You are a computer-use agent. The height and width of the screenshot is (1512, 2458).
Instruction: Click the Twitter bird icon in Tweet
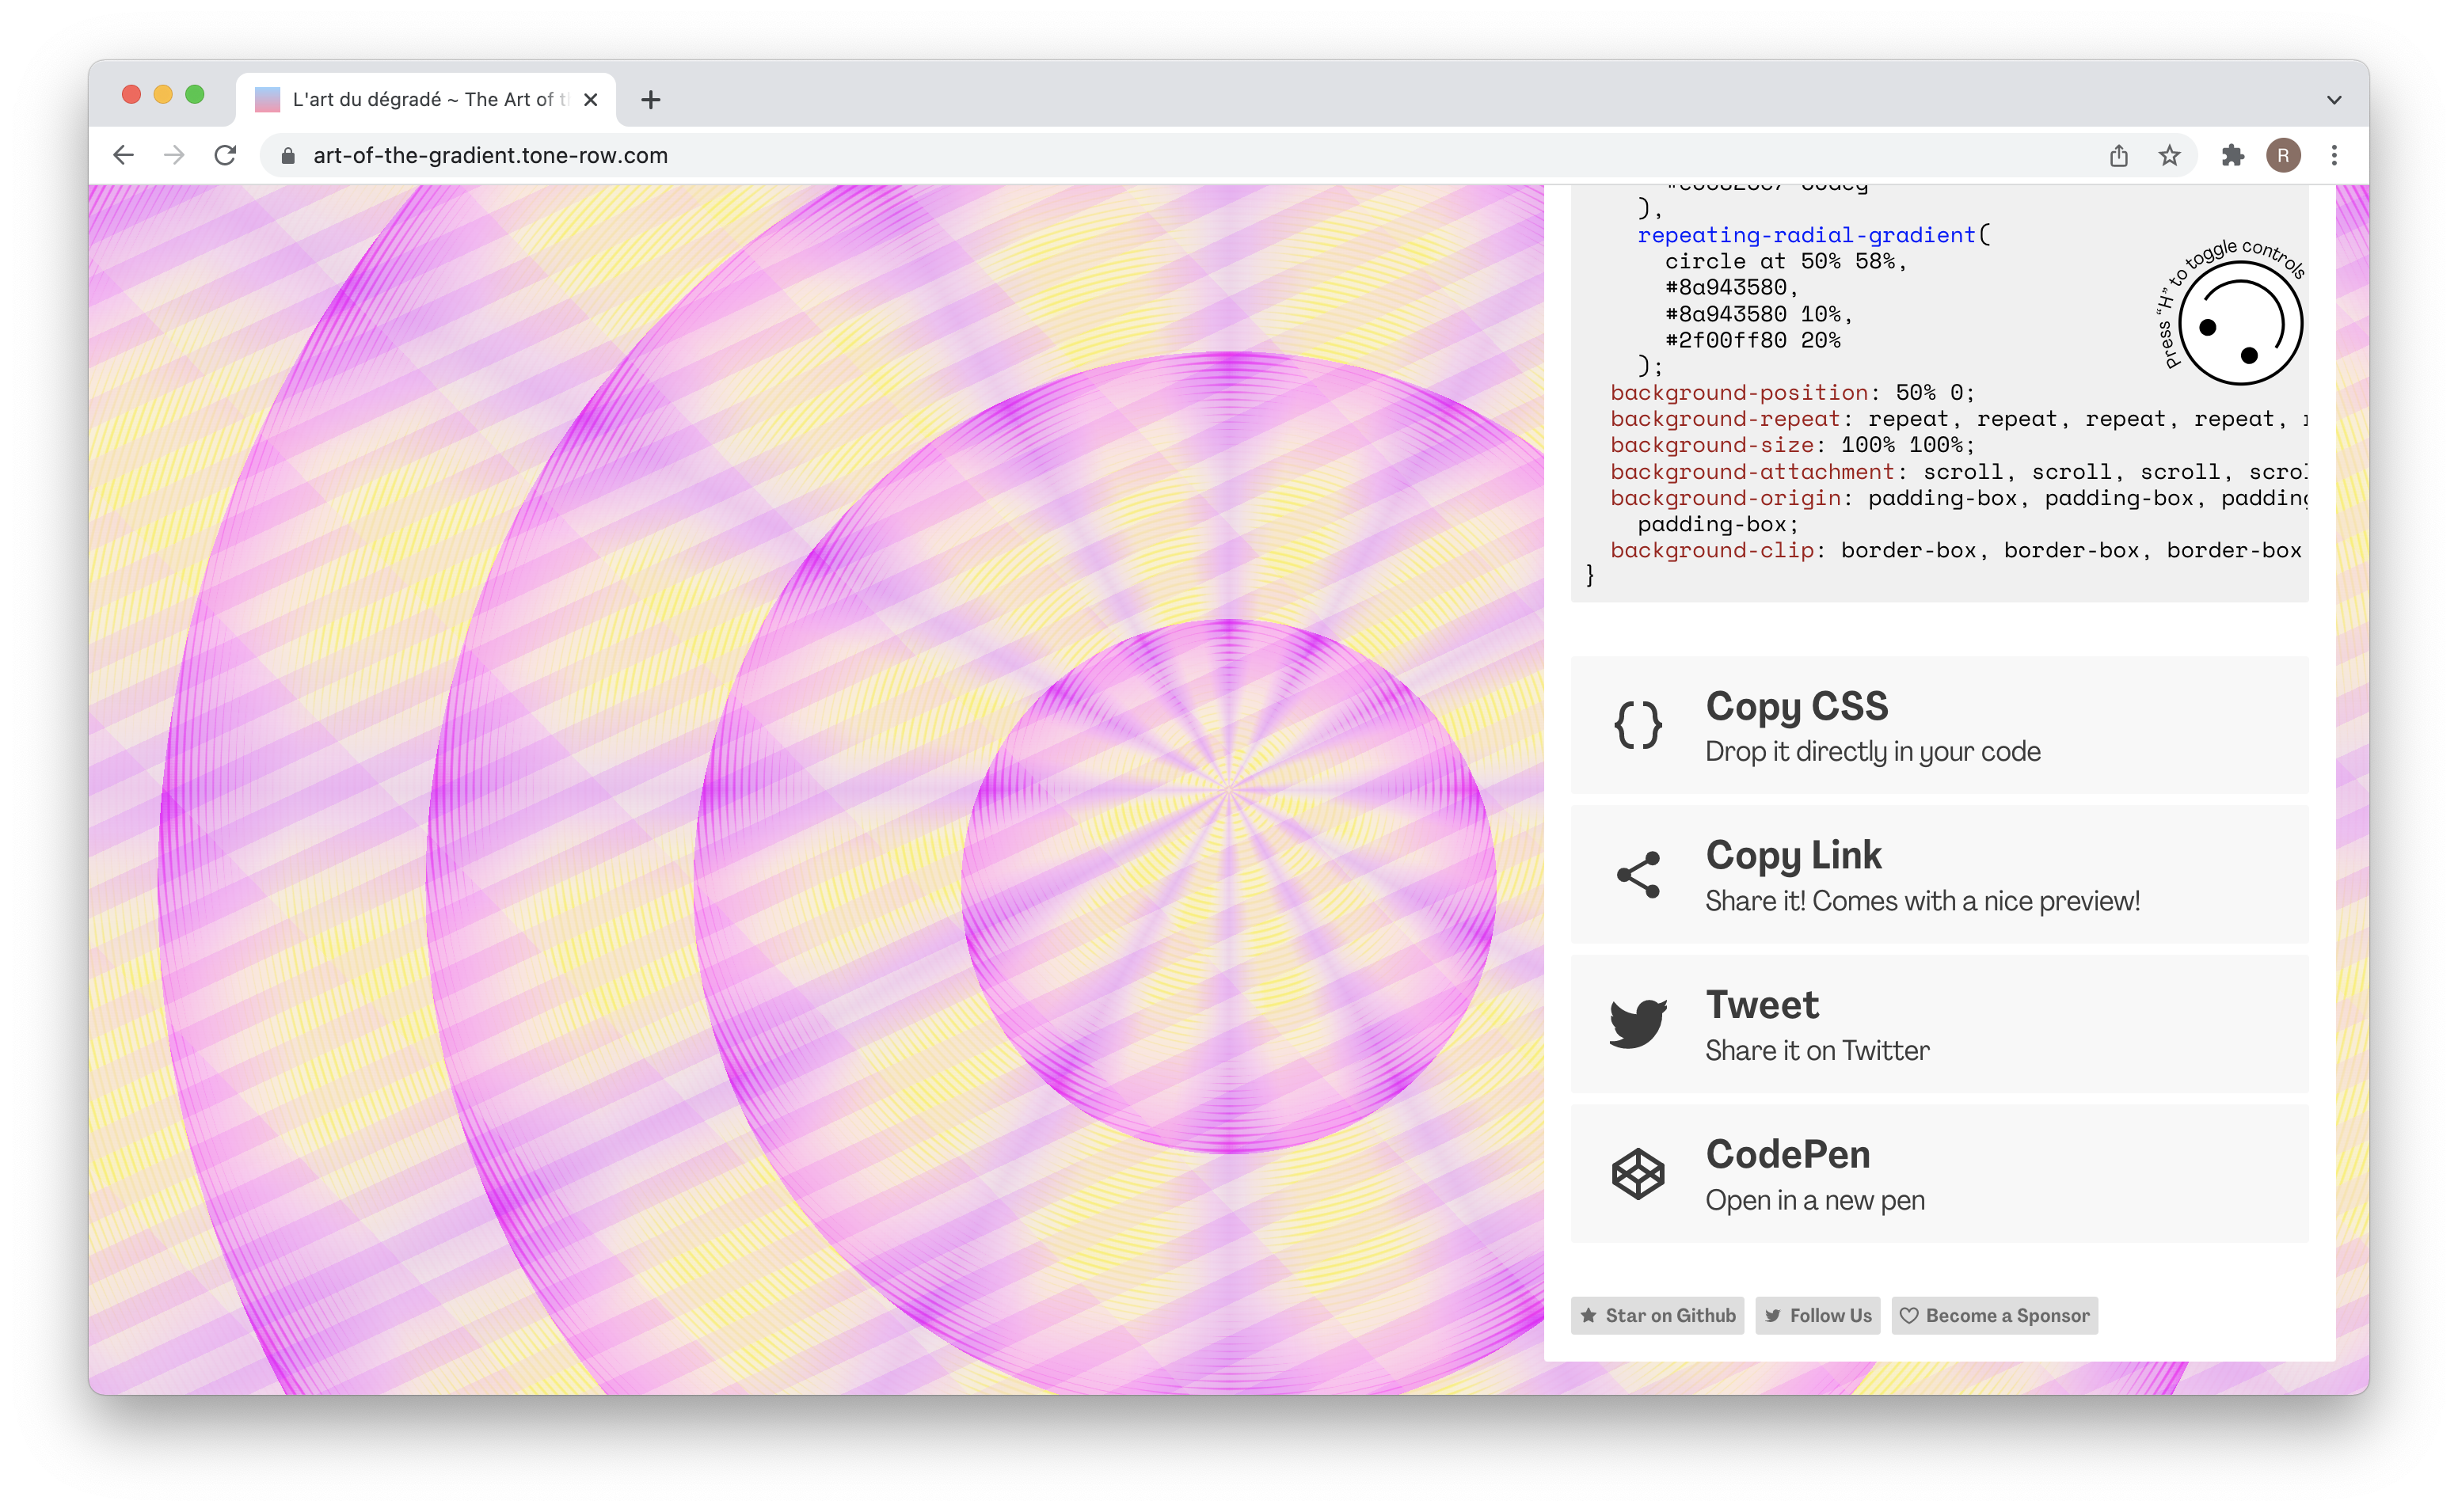(1637, 1023)
